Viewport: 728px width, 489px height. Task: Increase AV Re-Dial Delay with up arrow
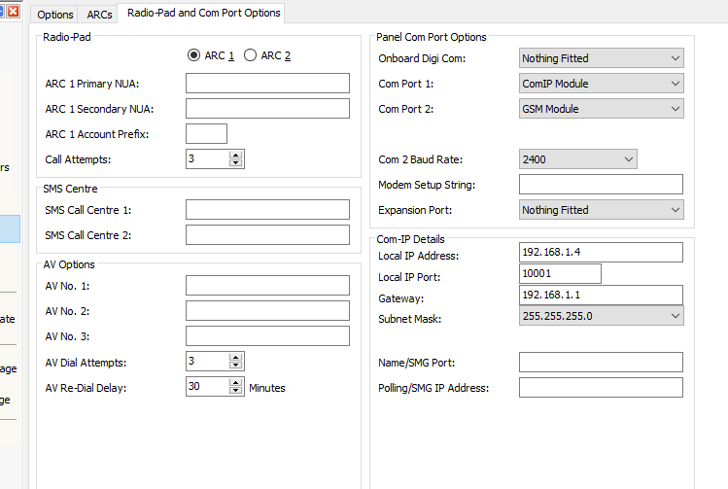point(235,382)
